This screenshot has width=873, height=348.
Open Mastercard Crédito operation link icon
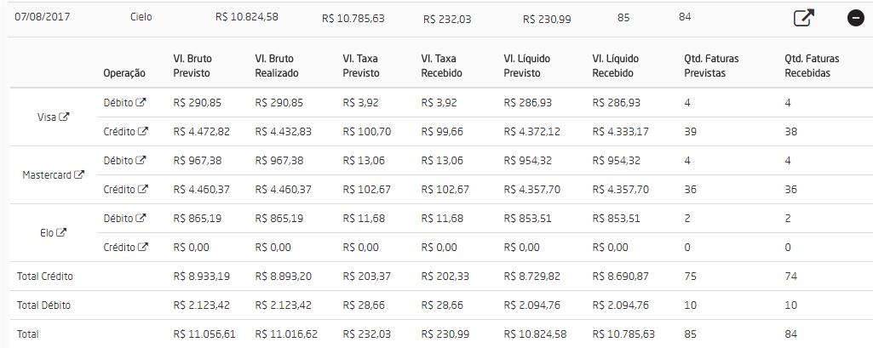point(143,190)
